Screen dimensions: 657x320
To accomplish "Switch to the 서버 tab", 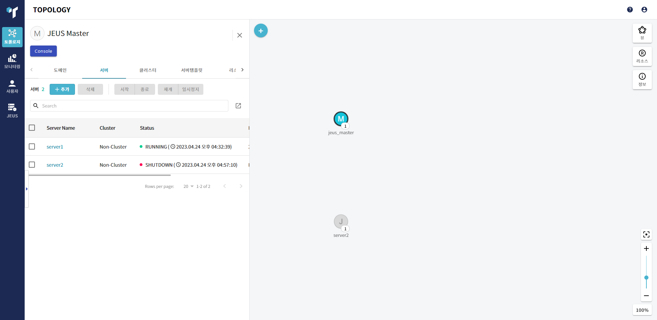I will pos(104,70).
